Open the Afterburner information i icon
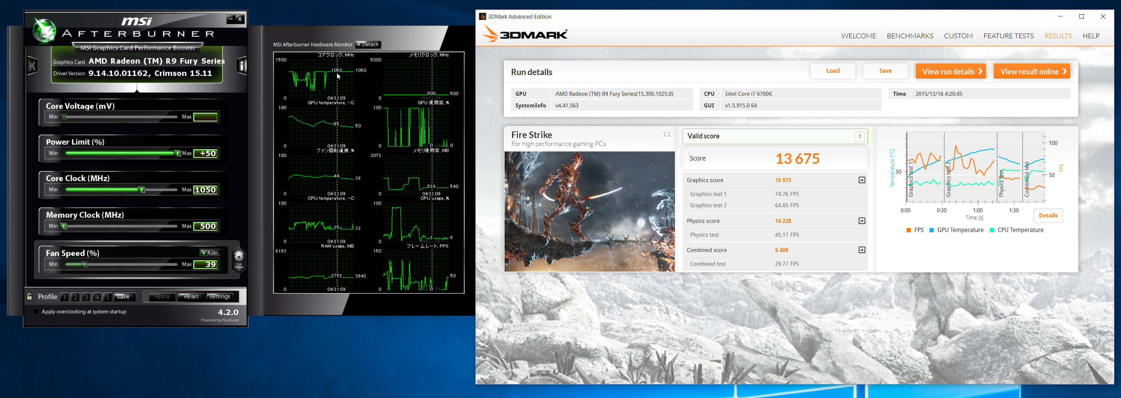 (x=242, y=66)
